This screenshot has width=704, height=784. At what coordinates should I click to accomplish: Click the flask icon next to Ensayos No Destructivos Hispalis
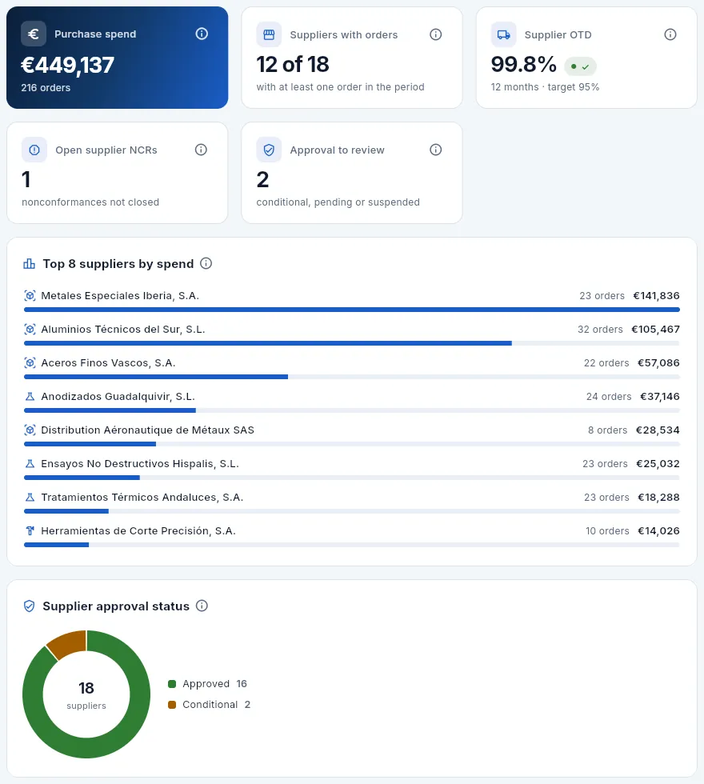pyautogui.click(x=30, y=463)
